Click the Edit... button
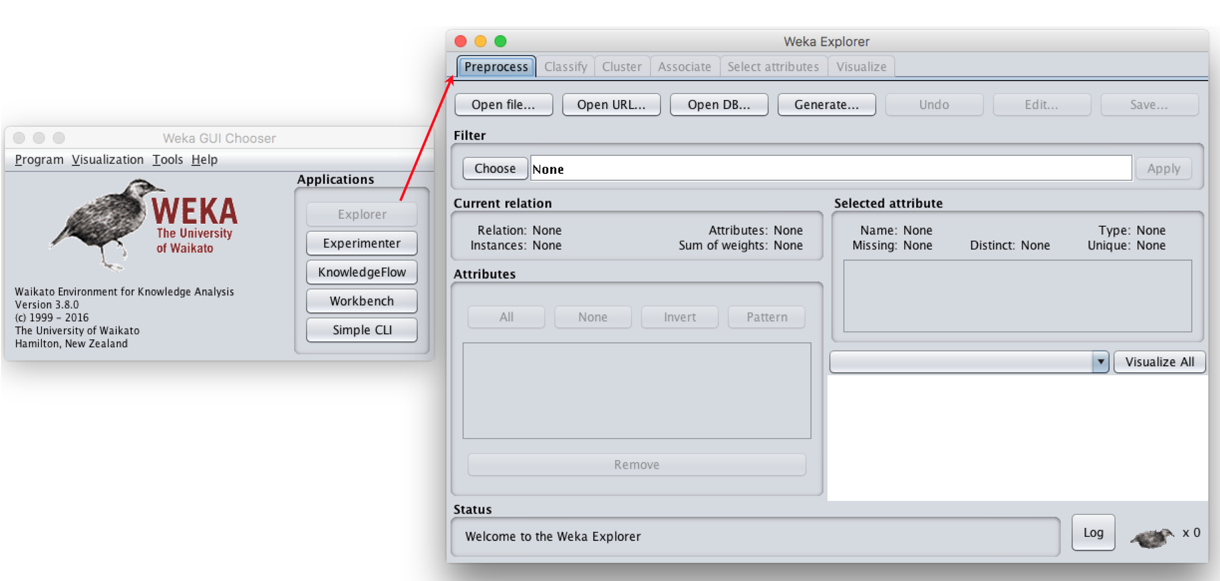Viewport: 1220px width, 581px height. (1042, 105)
